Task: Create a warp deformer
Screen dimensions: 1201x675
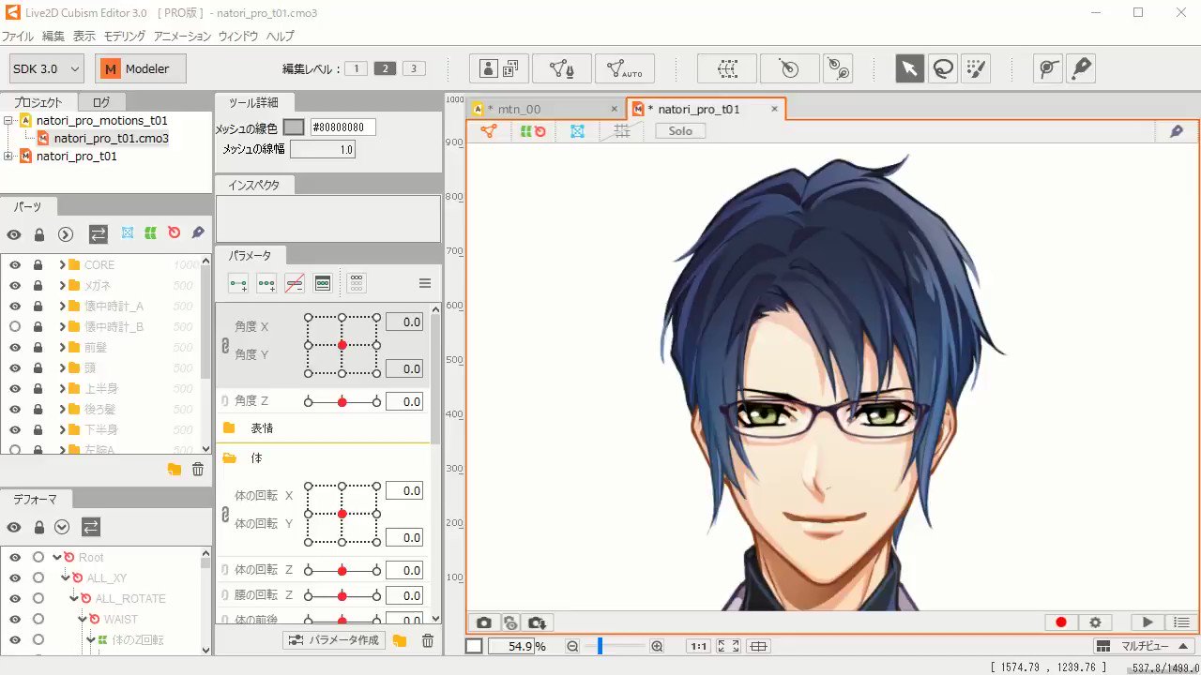Action: pos(727,68)
